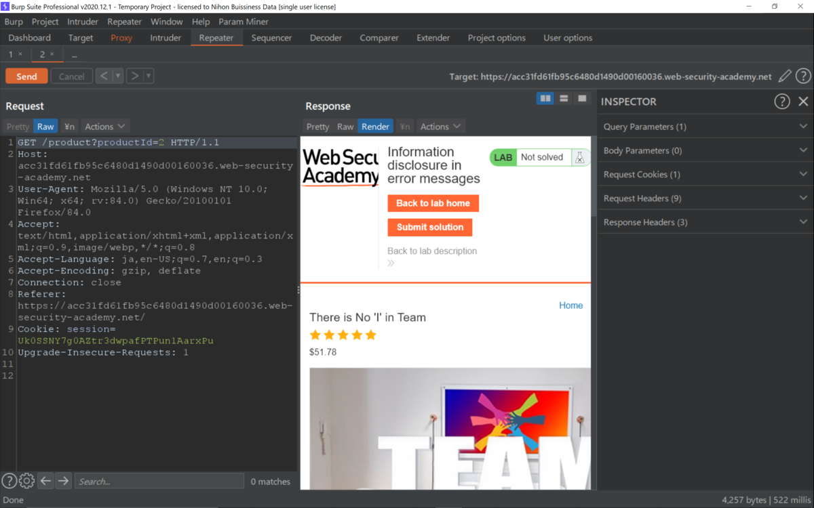
Task: Click search help icon at bottom left
Action: click(x=9, y=481)
